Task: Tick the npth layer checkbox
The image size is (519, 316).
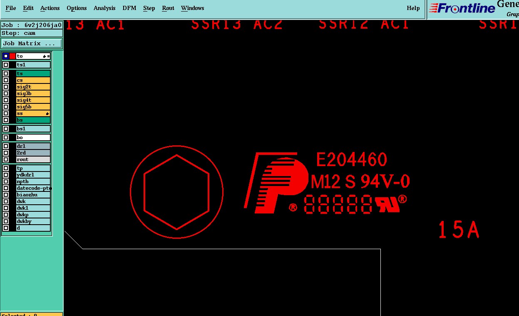Action: 6,181
